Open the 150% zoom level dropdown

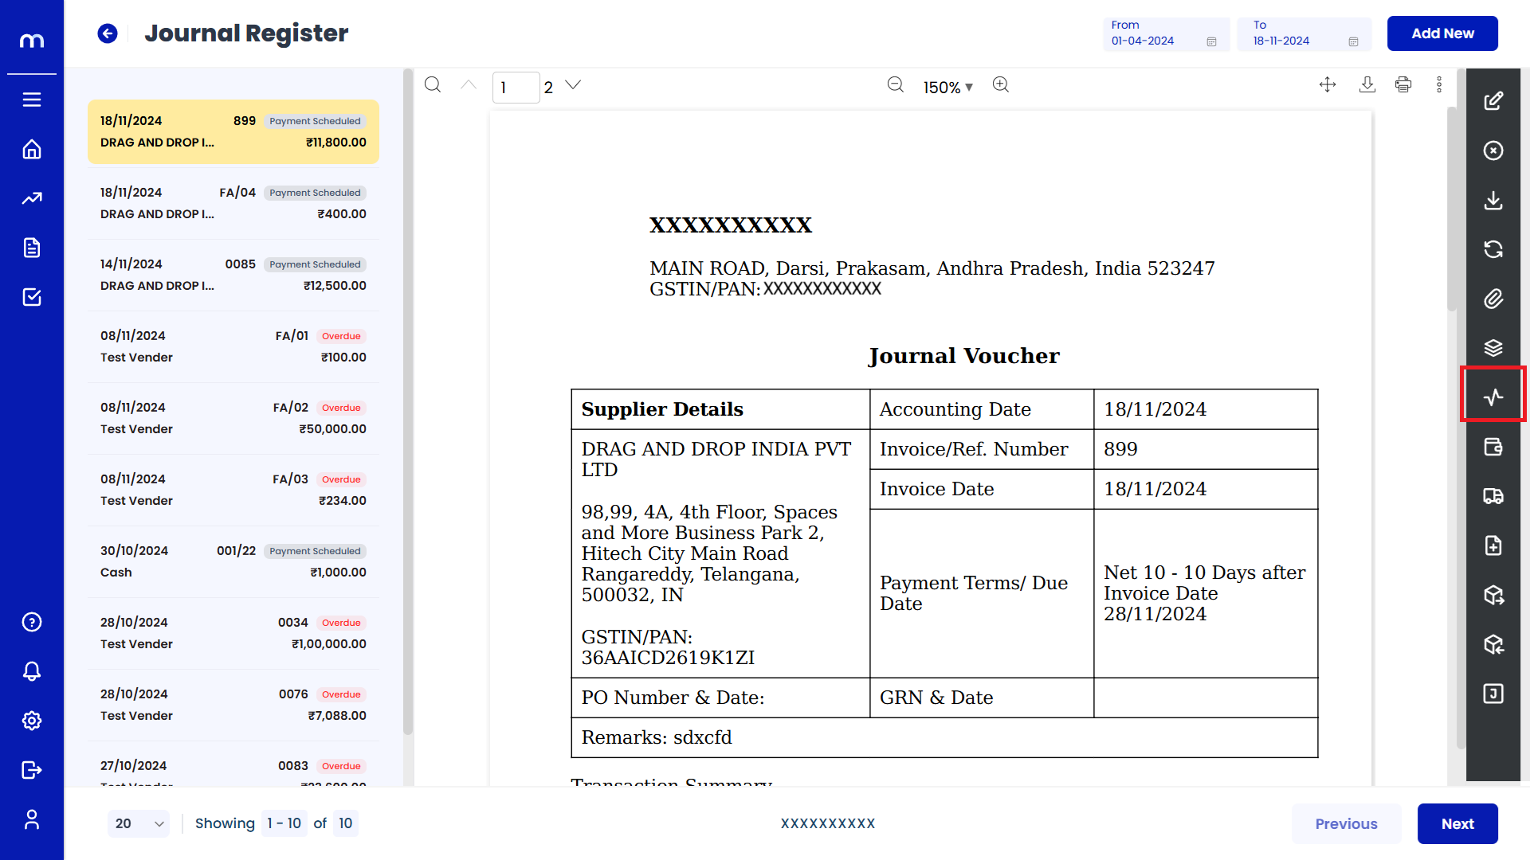click(948, 88)
